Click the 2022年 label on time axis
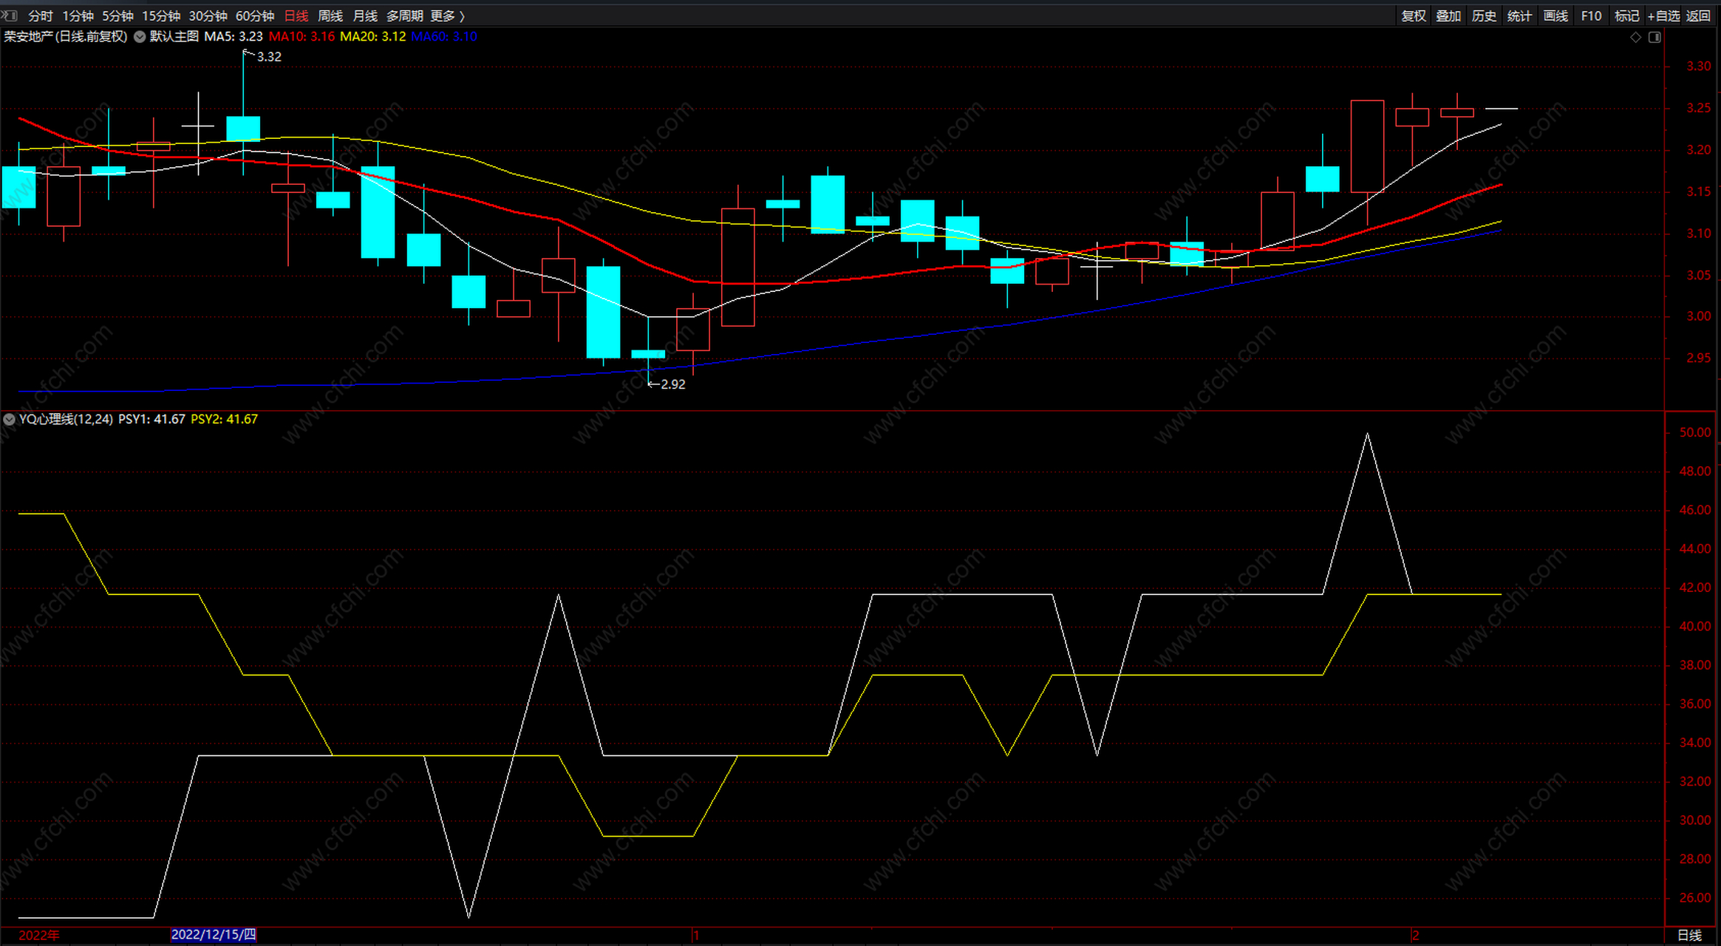This screenshot has width=1721, height=946. pos(38,935)
